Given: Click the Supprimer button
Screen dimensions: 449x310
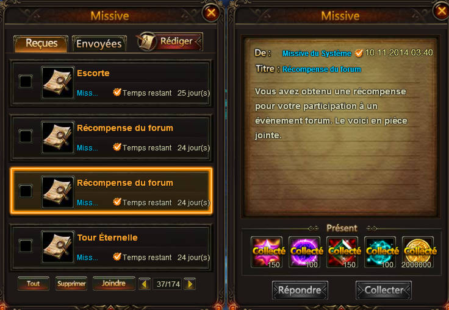Looking at the screenshot, I should tap(71, 284).
